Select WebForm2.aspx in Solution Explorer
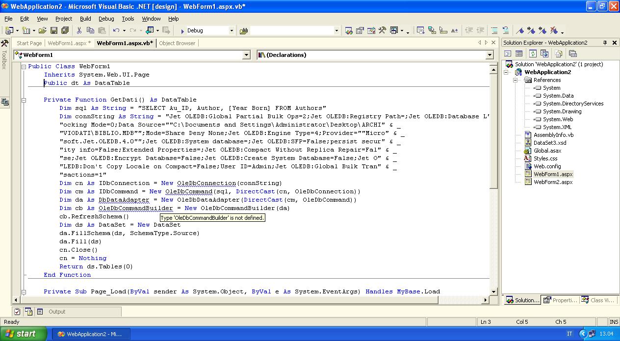Viewport: 620px width, 341px height. [553, 182]
